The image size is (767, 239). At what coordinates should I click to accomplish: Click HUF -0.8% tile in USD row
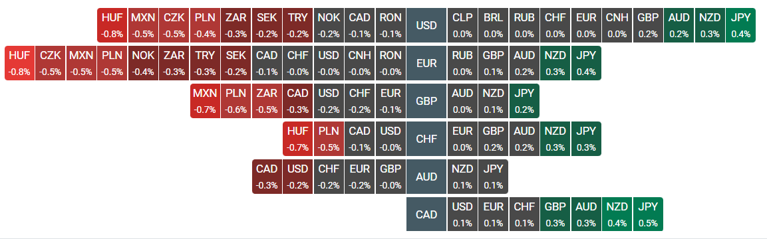coord(112,25)
